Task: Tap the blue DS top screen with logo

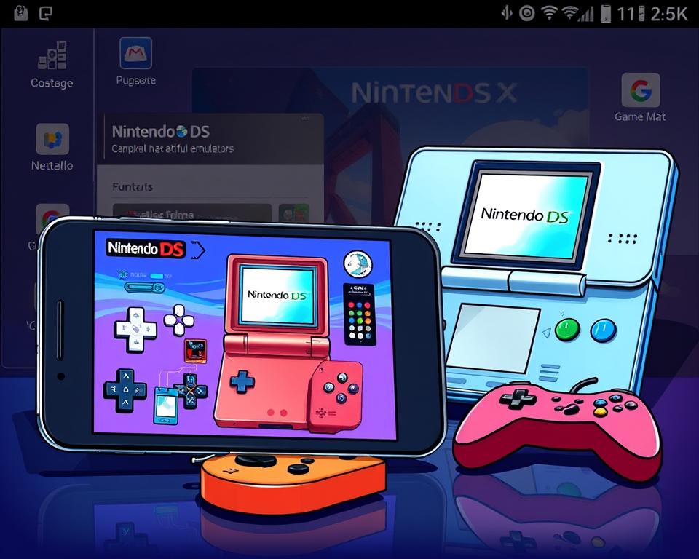Action: 526,215
